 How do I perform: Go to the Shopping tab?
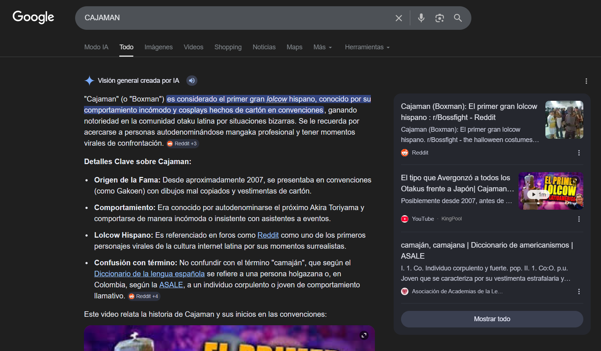point(228,47)
